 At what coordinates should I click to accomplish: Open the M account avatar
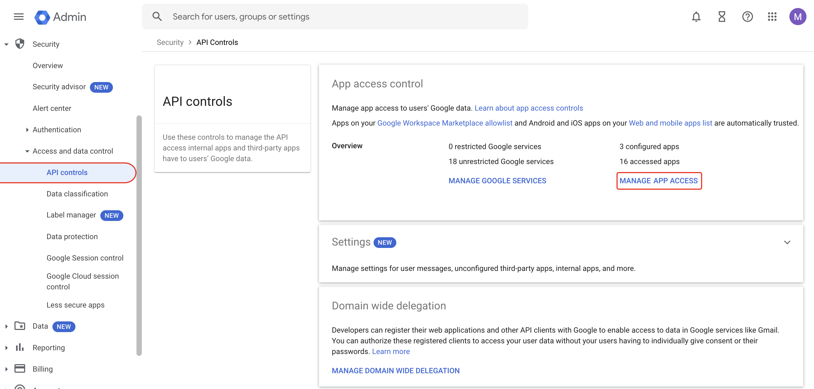pyautogui.click(x=797, y=17)
